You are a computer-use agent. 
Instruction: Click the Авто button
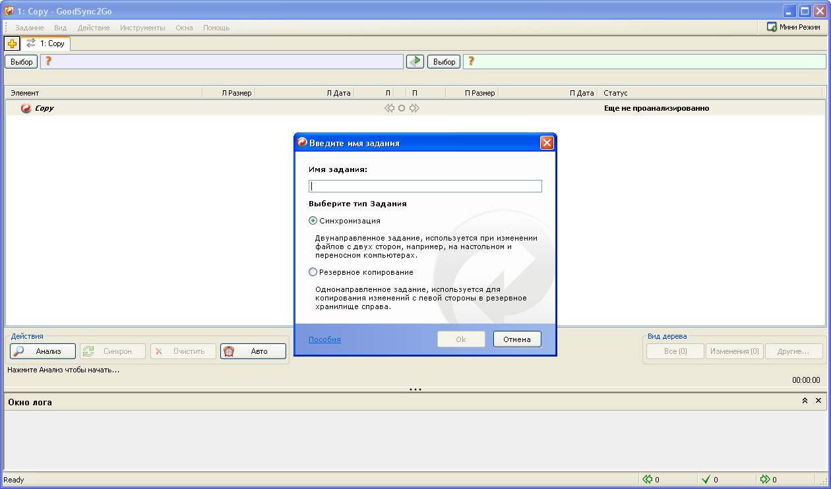tap(253, 351)
